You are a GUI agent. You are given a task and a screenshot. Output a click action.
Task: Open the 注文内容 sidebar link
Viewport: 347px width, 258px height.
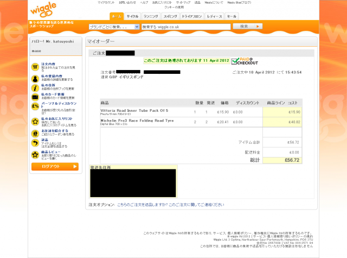coord(48,64)
